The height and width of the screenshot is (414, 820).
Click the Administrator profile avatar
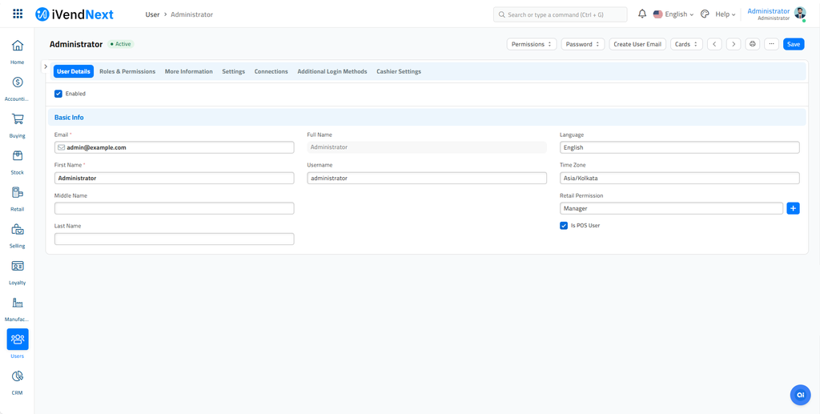800,14
